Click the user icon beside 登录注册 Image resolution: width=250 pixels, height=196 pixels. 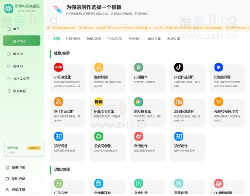click(x=7, y=189)
